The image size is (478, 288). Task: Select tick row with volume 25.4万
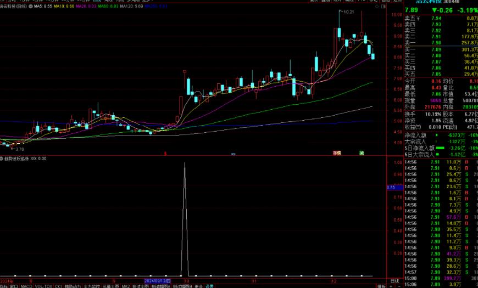pyautogui.click(x=441, y=174)
